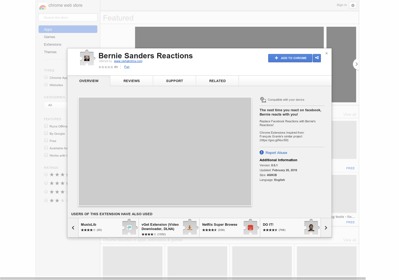Enable the Available for checkbox
The height and width of the screenshot is (280, 399).
coord(46,148)
